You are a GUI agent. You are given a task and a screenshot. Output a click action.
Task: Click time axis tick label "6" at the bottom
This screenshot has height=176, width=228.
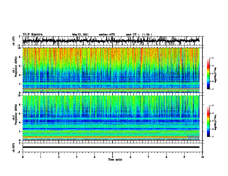point(131,157)
